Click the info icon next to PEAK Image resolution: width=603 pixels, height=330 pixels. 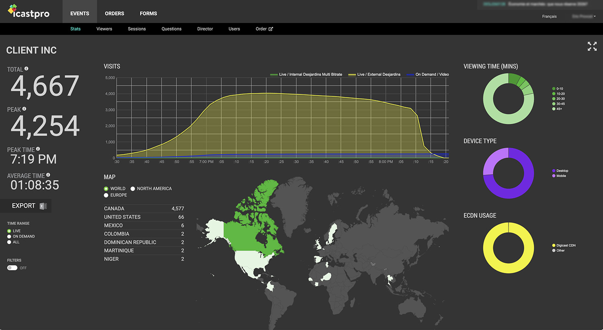point(24,109)
